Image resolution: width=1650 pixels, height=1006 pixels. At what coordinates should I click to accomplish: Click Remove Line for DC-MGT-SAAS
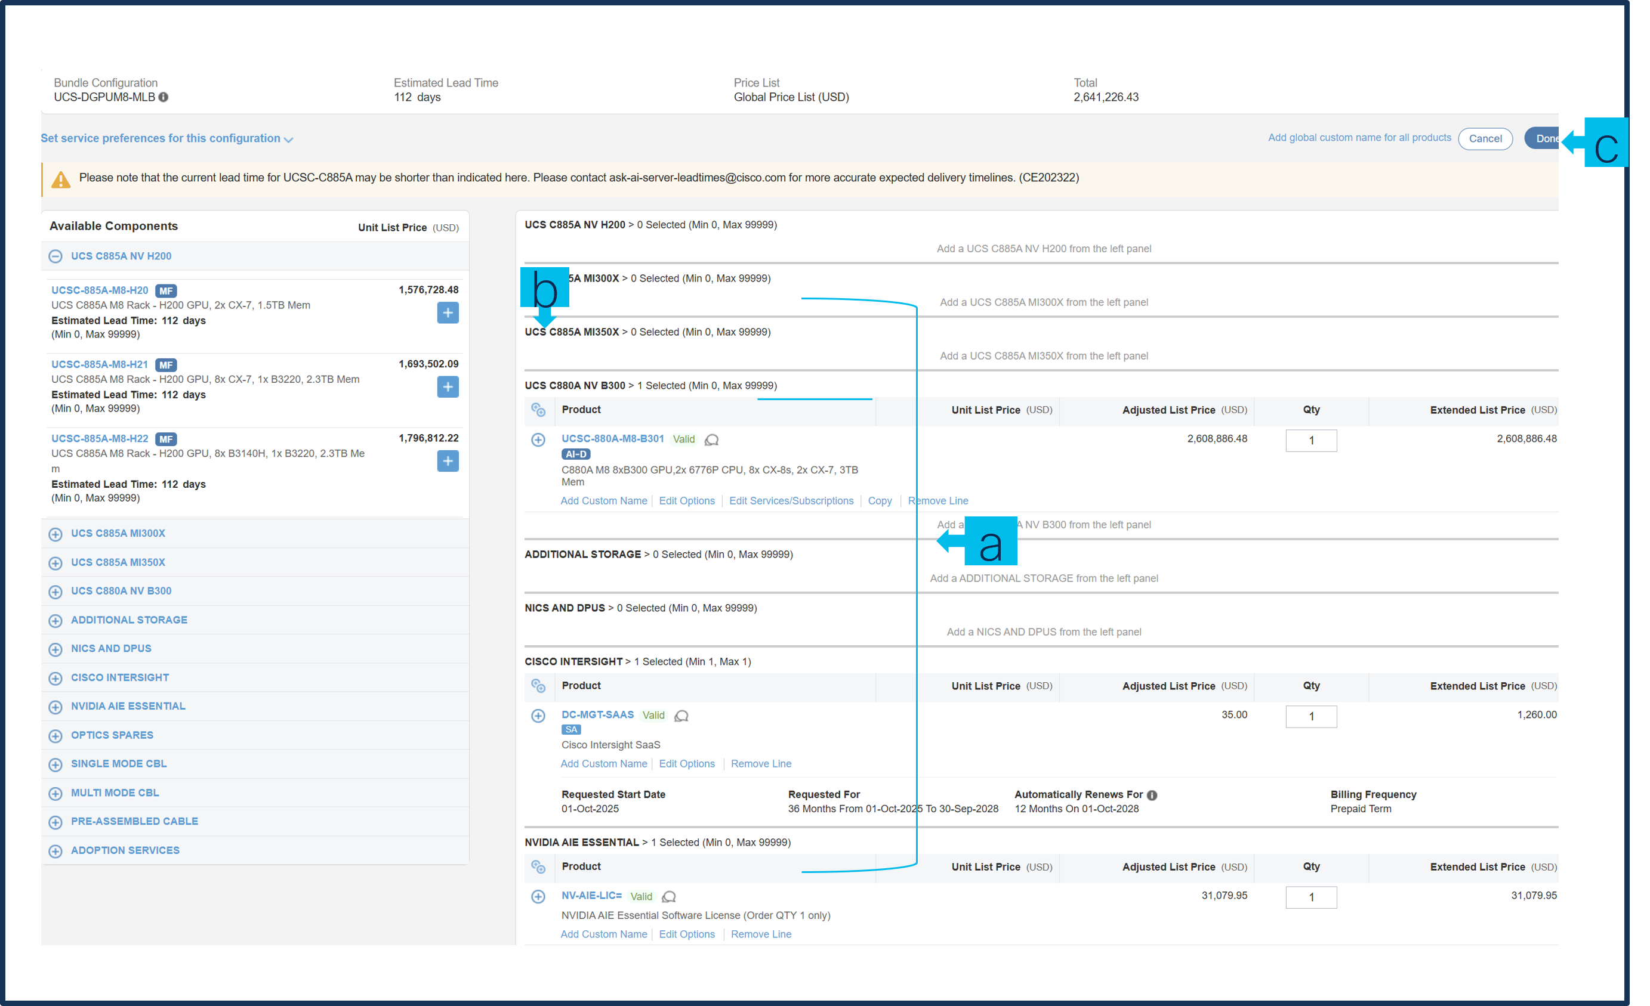(x=761, y=764)
